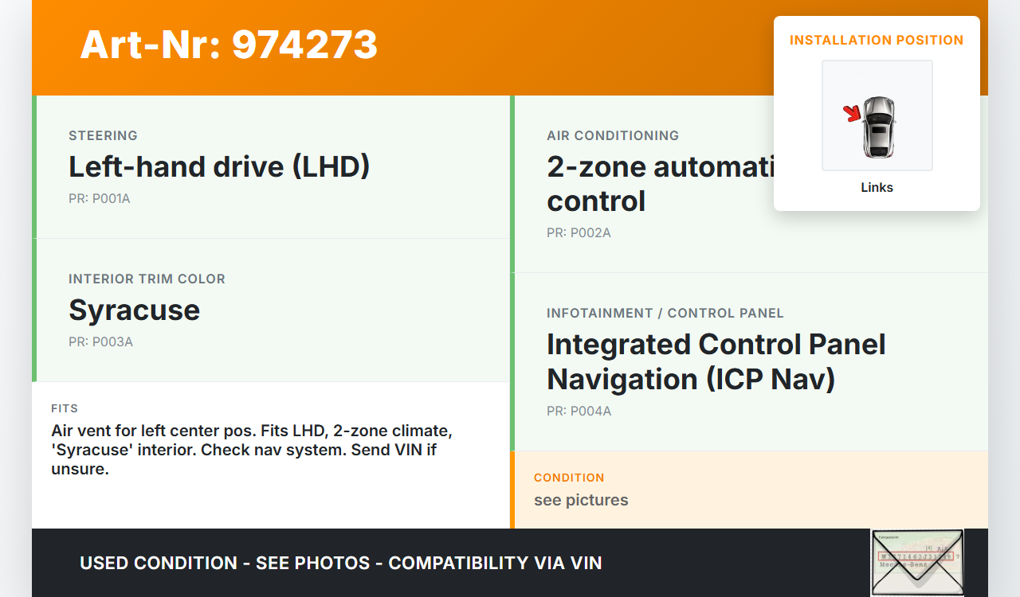Click the 'Links' position label
Screen dimensions: 1020x597
click(877, 188)
